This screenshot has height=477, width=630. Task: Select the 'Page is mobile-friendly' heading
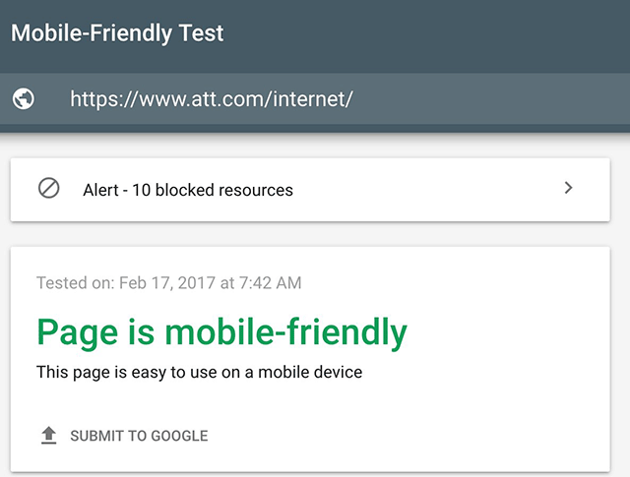221,331
